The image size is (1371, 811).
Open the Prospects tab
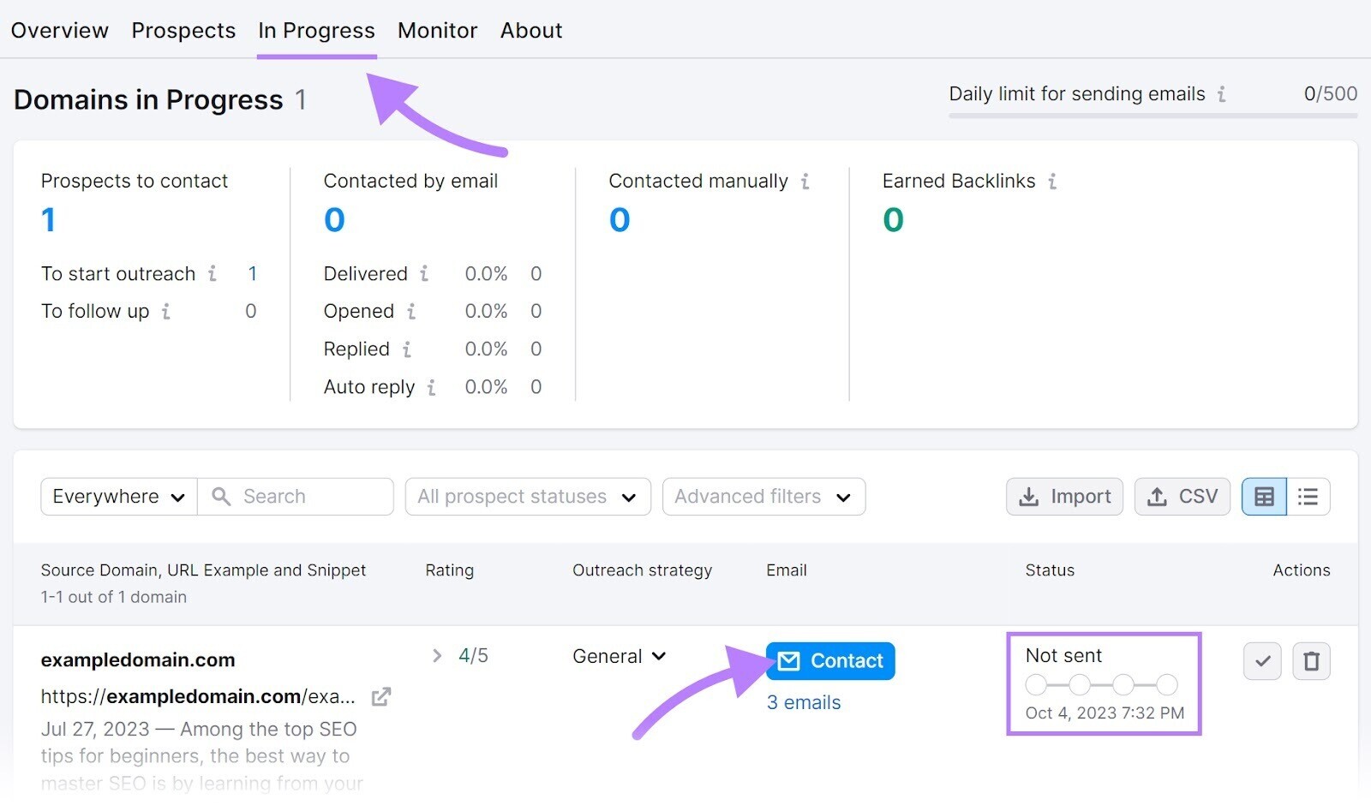pos(183,30)
